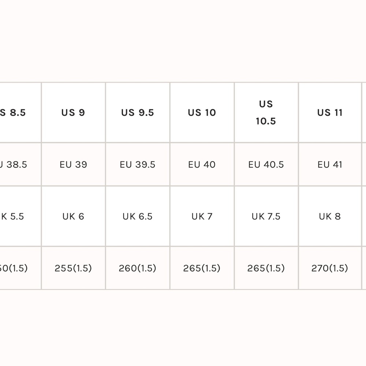
Task: Pick the UK 7 size cell
Action: pos(202,216)
